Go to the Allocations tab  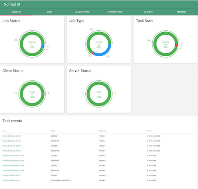coord(82,12)
